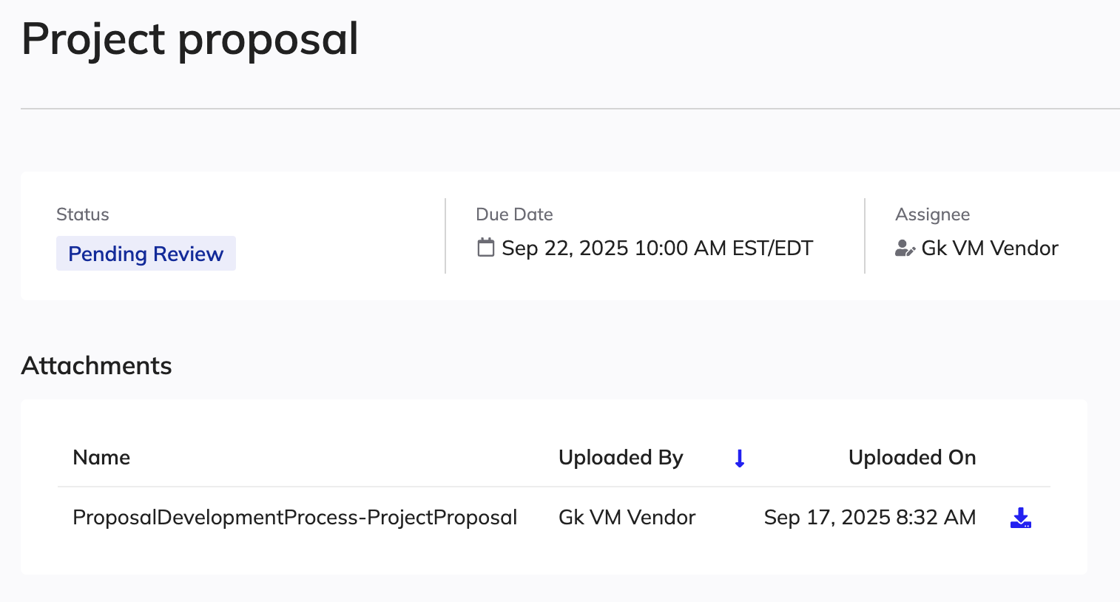Open ProposalDevelopmentProcess-ProjectProposal file name link
The width and height of the screenshot is (1120, 602).
point(294,517)
